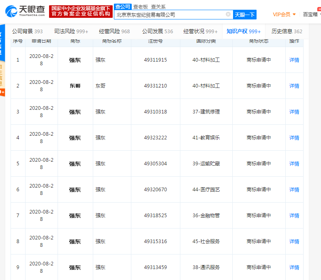Click the 41-教育娱乐 class cell
This screenshot has height=280, width=321.
(x=206, y=138)
